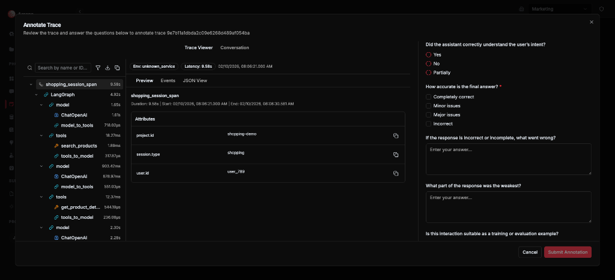Select the search_products tool span

79,146
